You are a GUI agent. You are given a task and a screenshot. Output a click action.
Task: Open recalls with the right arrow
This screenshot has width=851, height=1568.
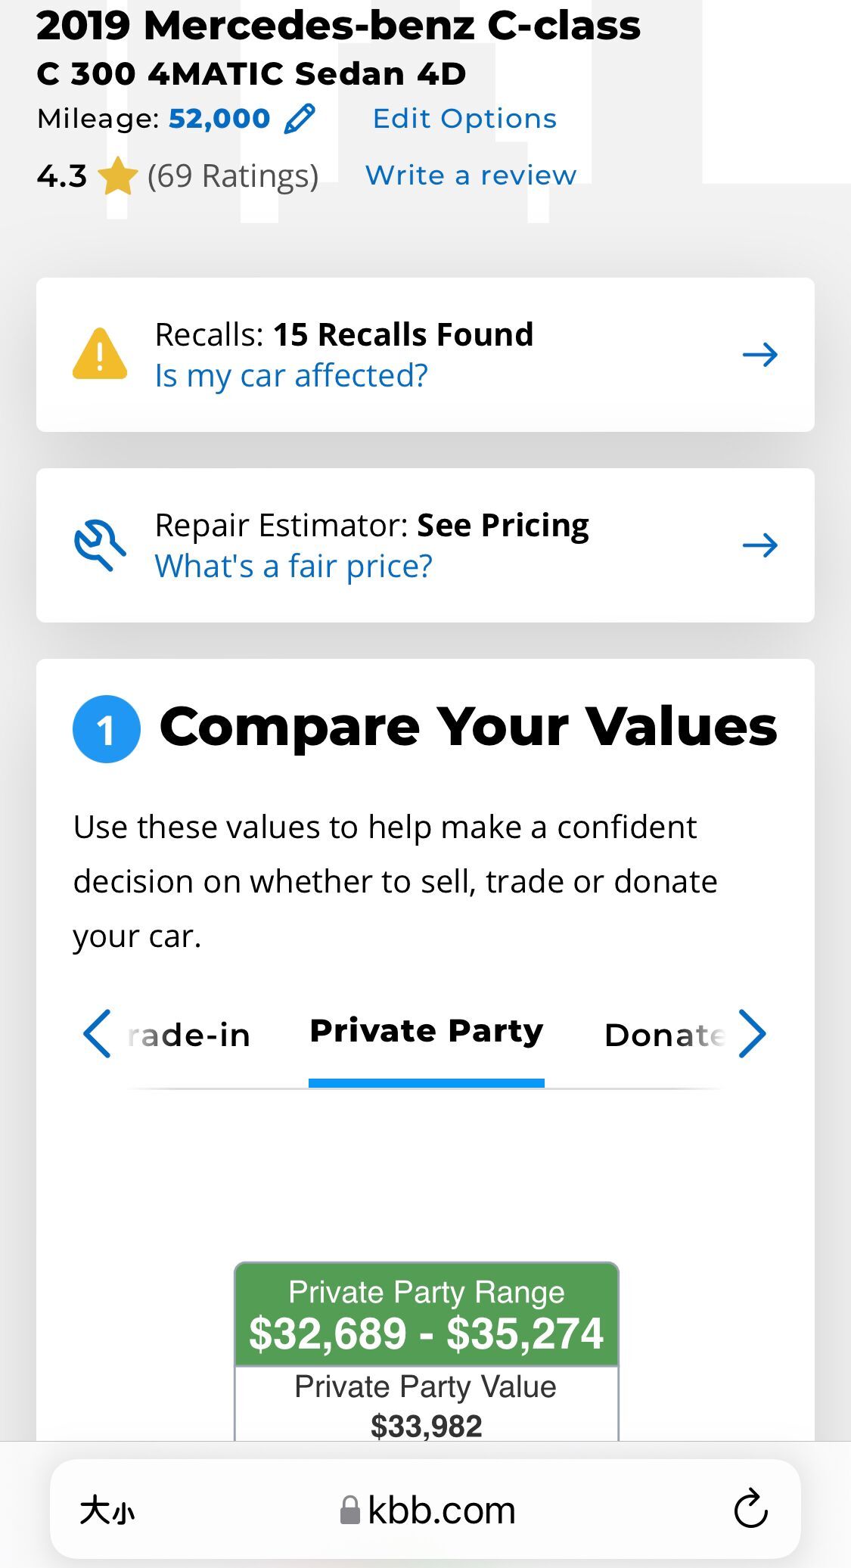760,354
